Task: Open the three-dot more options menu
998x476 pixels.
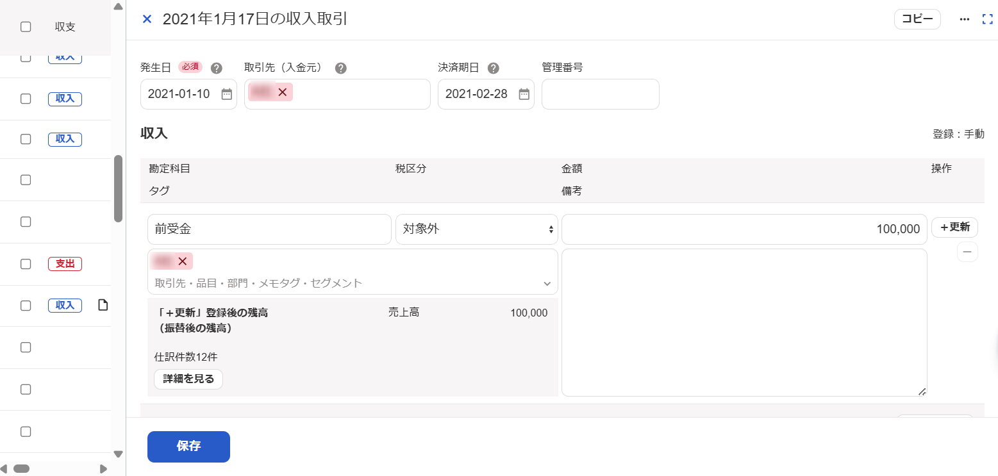Action: (x=965, y=19)
